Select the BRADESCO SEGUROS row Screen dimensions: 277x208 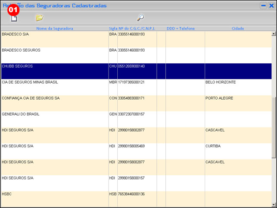coord(54,50)
